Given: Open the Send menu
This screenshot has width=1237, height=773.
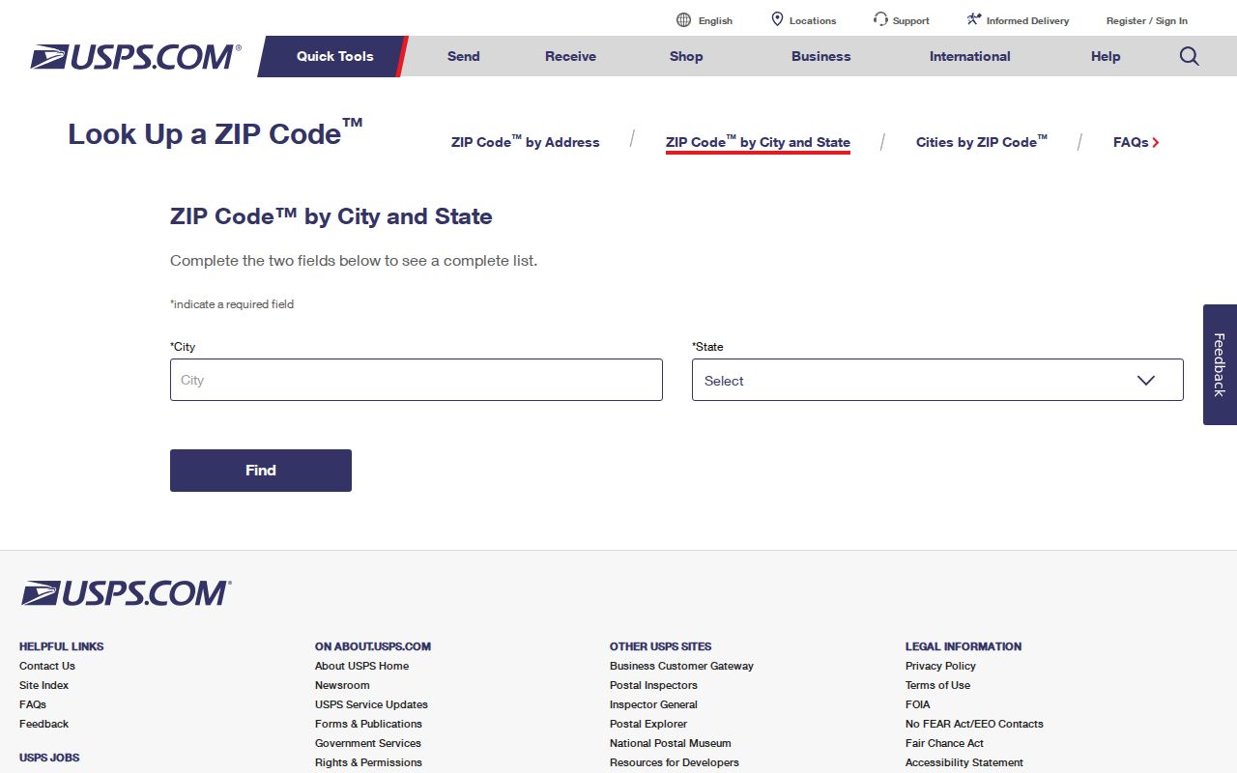Looking at the screenshot, I should [x=464, y=56].
